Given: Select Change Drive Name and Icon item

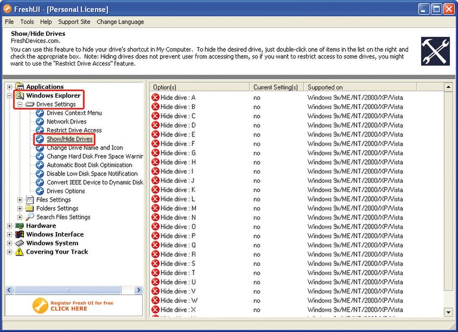Looking at the screenshot, I should 85,148.
